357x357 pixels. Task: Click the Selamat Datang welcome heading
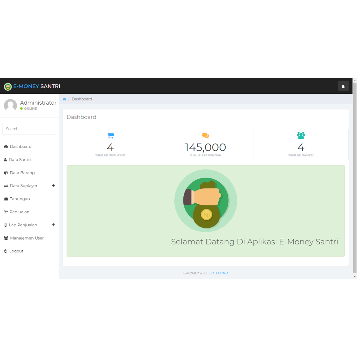(x=255, y=242)
